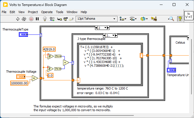Select the lower greater-or-equal comparison node
This screenshot has width=194, height=118.
coord(50,69)
